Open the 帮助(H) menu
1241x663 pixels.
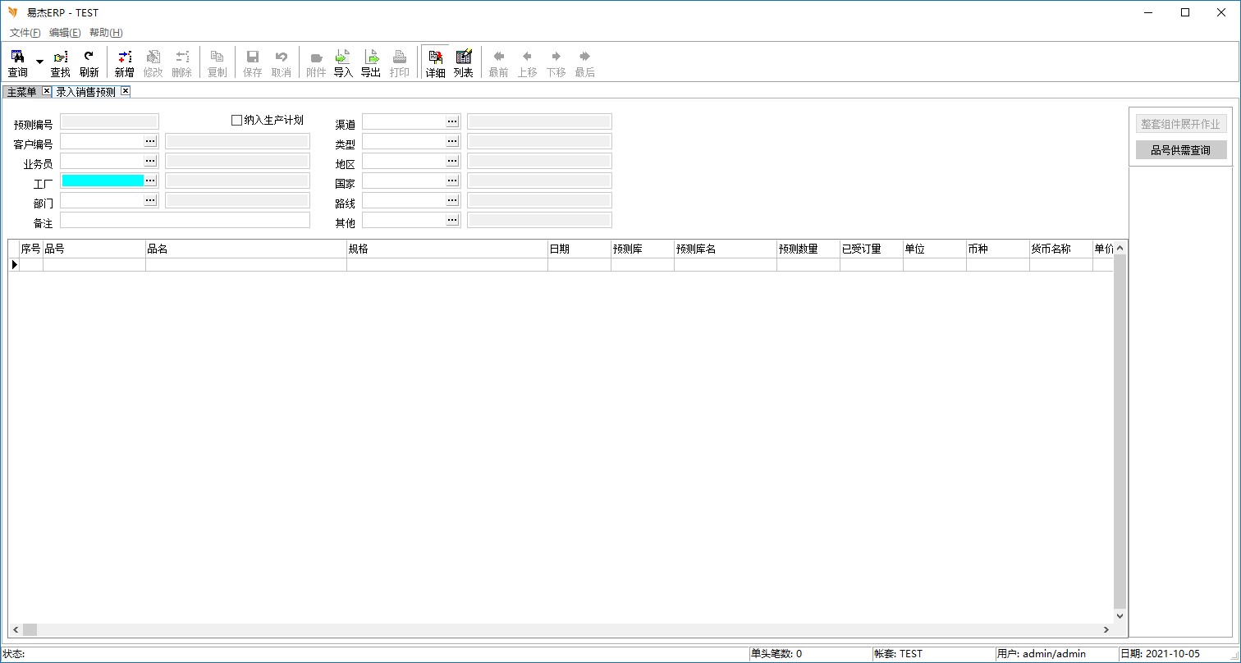[106, 33]
